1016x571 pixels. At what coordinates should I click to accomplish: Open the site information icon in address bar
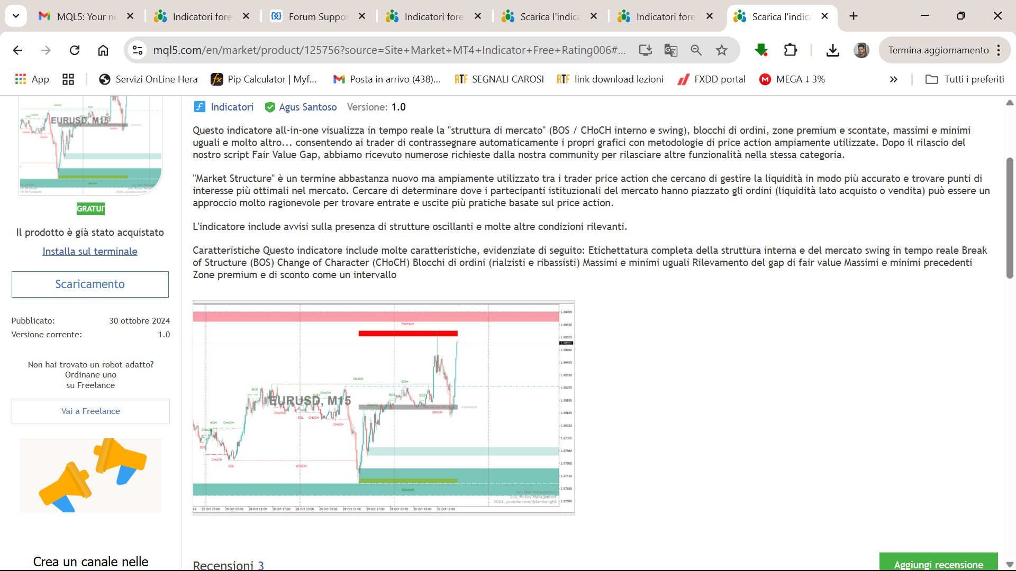[138, 50]
